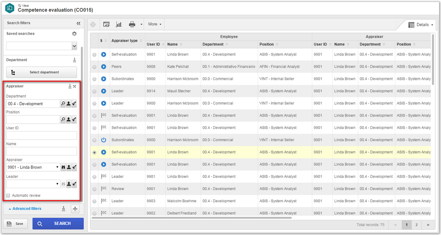441x235 pixels.
Task: Click status icon of Peers Kate Pelchat row
Action: pos(103,67)
